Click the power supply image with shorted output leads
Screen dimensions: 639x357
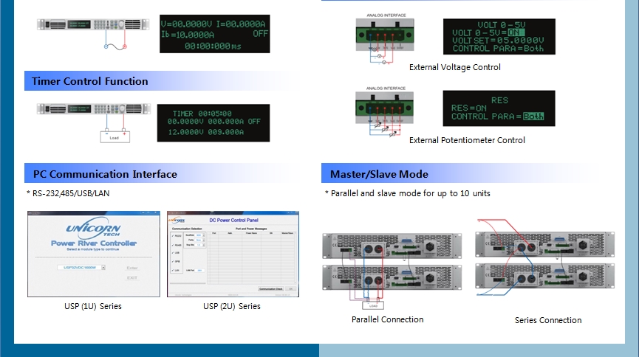[x=93, y=24]
